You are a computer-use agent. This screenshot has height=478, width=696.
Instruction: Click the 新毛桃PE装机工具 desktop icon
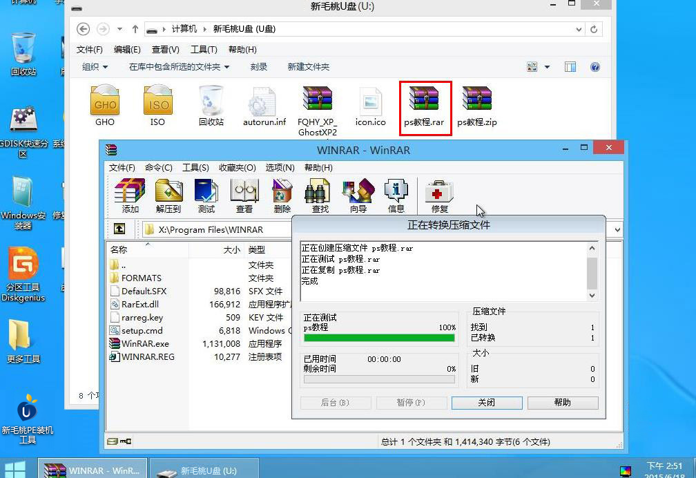coord(27,419)
